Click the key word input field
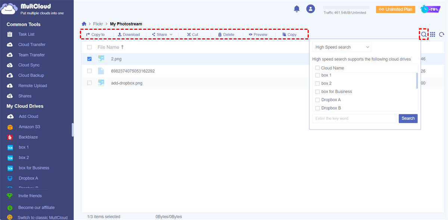Screen dimensions: 448x220 [x=354, y=118]
